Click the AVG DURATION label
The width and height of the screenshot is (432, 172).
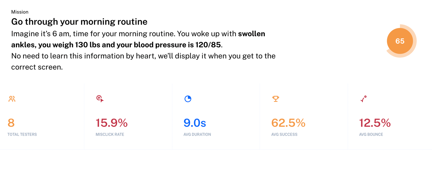click(197, 134)
